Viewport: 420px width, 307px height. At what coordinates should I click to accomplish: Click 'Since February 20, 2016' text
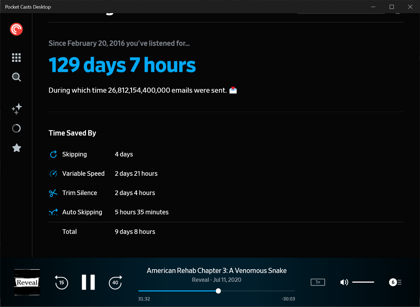point(87,43)
